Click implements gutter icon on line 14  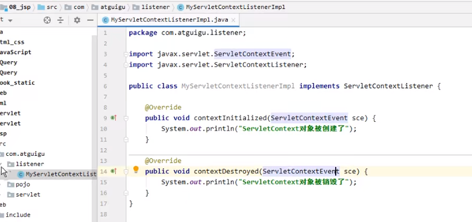click(x=113, y=172)
